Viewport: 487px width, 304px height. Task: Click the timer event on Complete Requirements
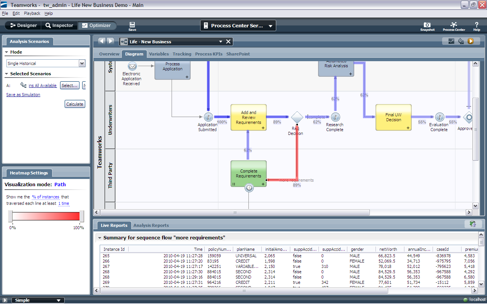[249, 188]
